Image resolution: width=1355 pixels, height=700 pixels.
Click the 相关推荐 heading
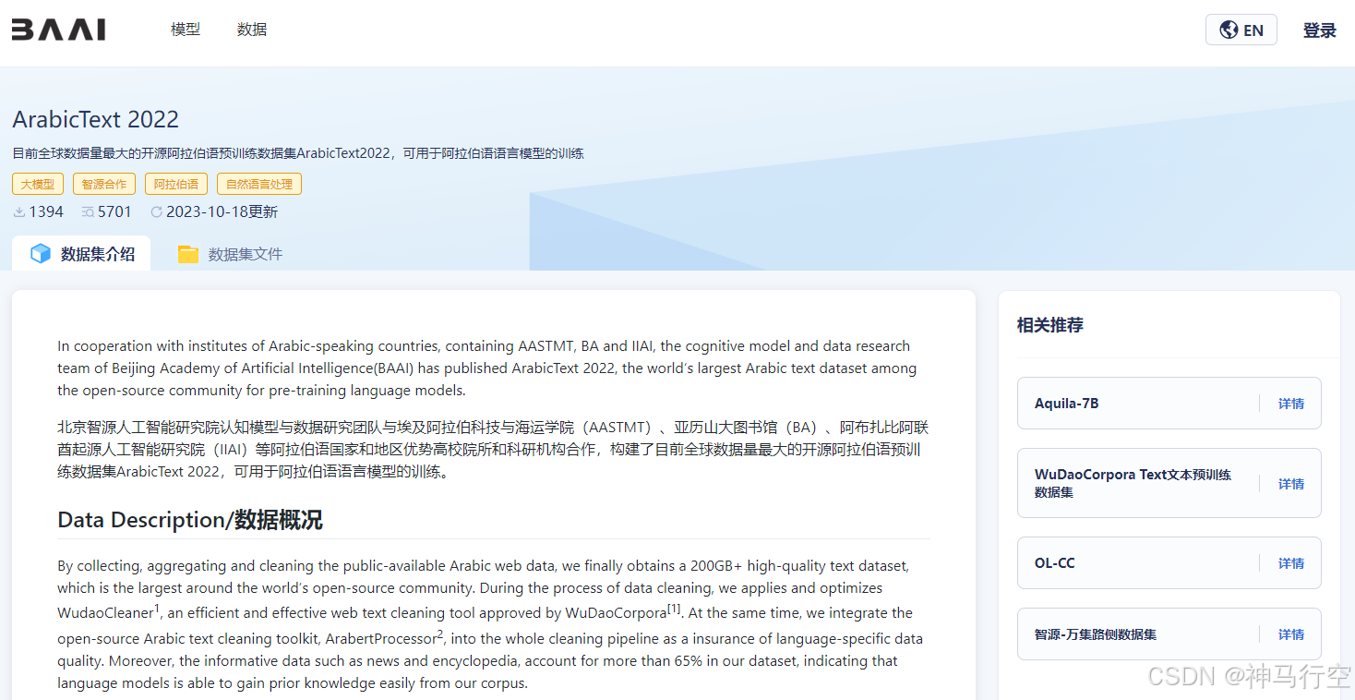click(1049, 325)
